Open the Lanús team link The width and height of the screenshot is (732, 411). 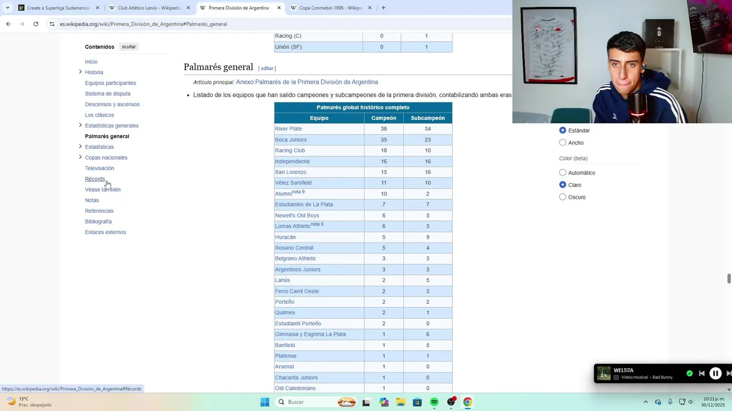283,280
